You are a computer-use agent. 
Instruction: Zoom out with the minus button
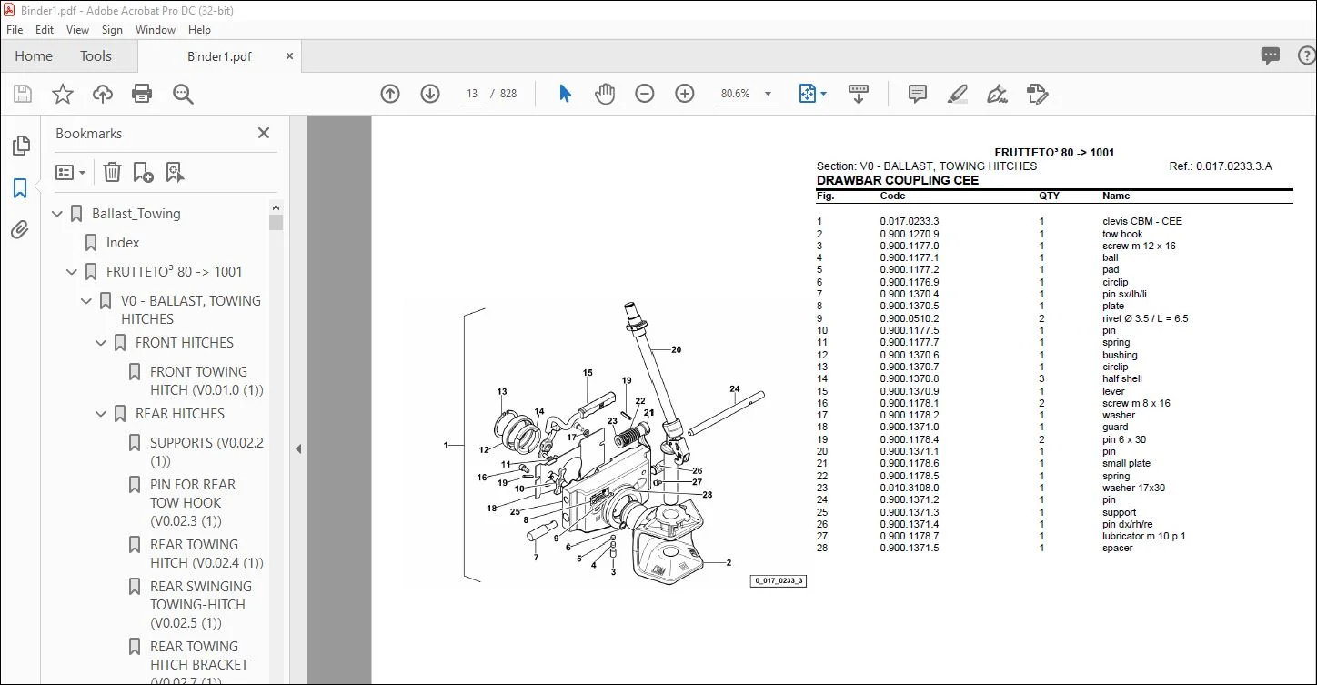tap(645, 94)
